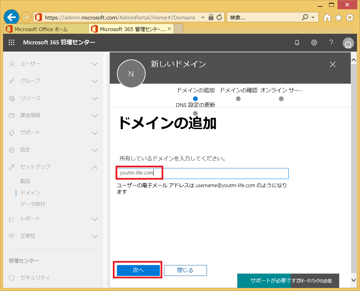The width and height of the screenshot is (360, 291).
Task: Click the DNS 設定の更新 step dot
Action: (x=195, y=113)
